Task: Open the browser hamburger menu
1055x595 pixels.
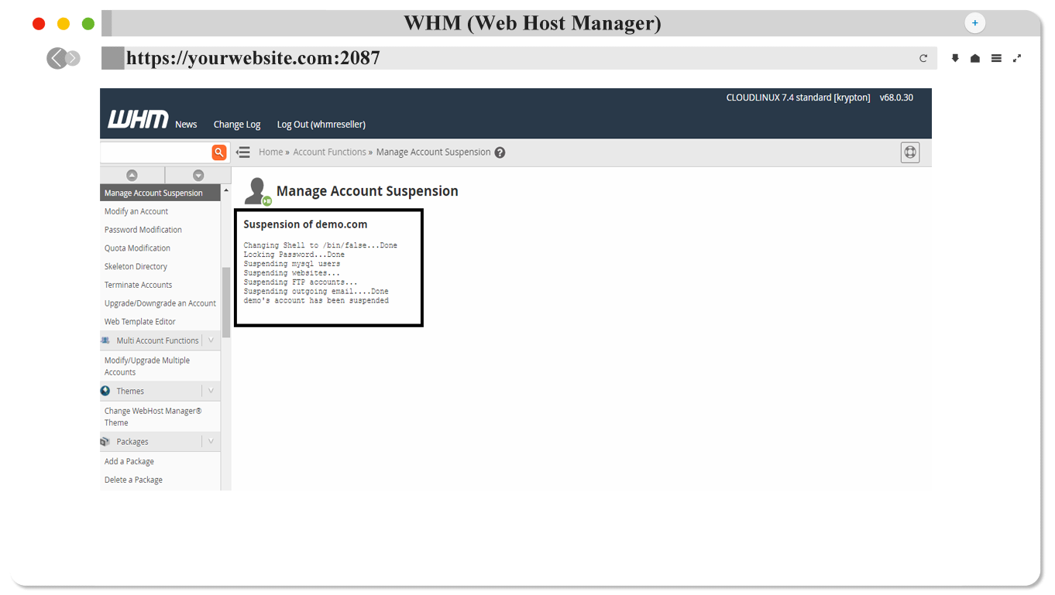Action: tap(996, 58)
